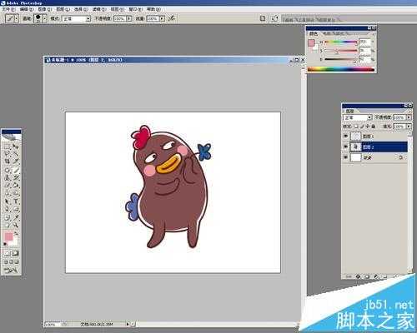
Task: Select the Eraser tool
Action: point(7,185)
